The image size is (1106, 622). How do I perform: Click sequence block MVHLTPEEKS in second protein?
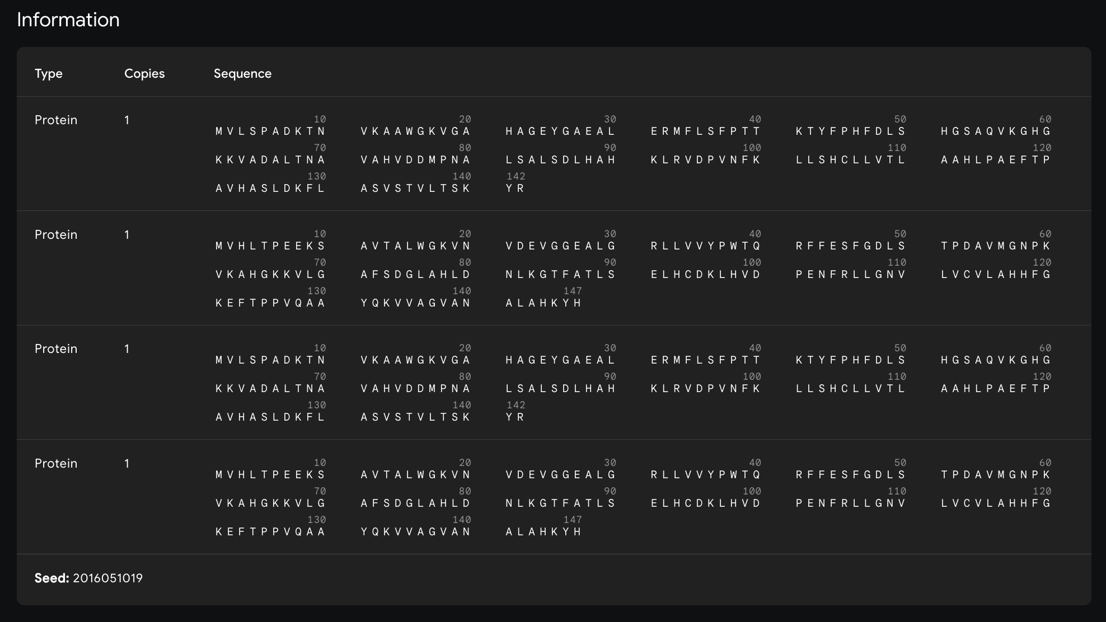coord(270,246)
